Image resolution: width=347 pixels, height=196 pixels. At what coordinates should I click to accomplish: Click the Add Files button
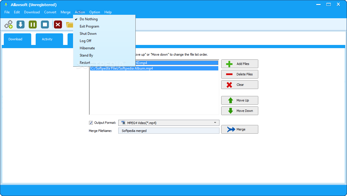click(240, 64)
